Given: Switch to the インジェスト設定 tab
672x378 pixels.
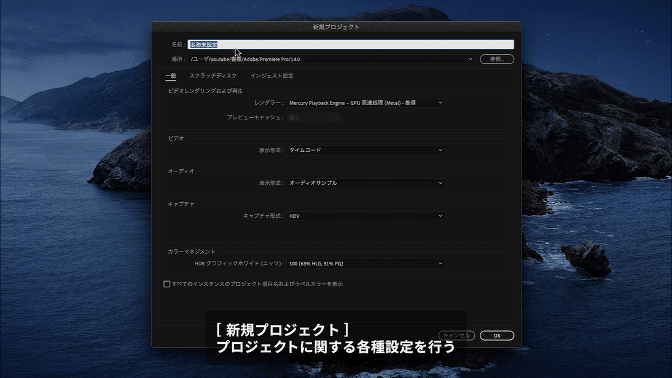Looking at the screenshot, I should pos(272,76).
